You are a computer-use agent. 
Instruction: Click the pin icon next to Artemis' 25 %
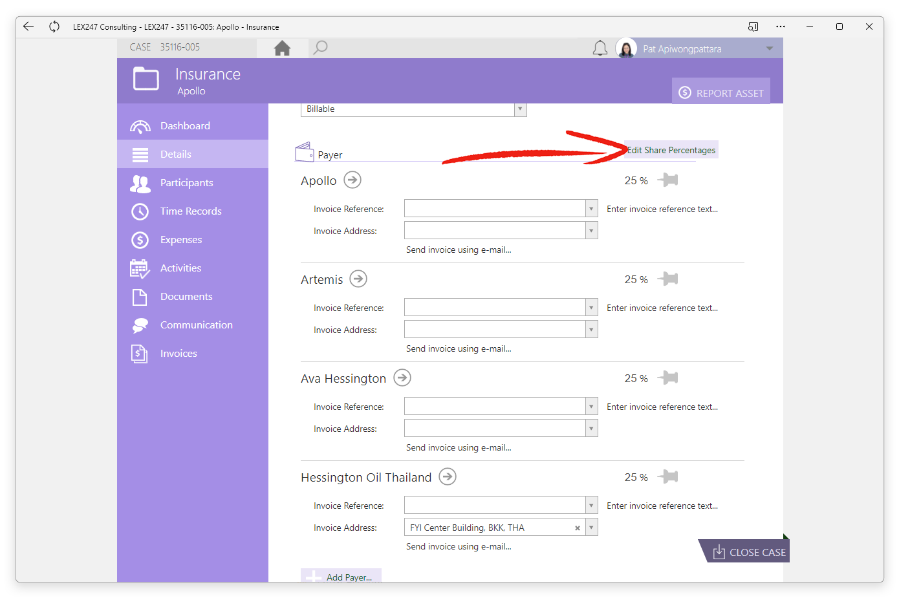pyautogui.click(x=668, y=279)
